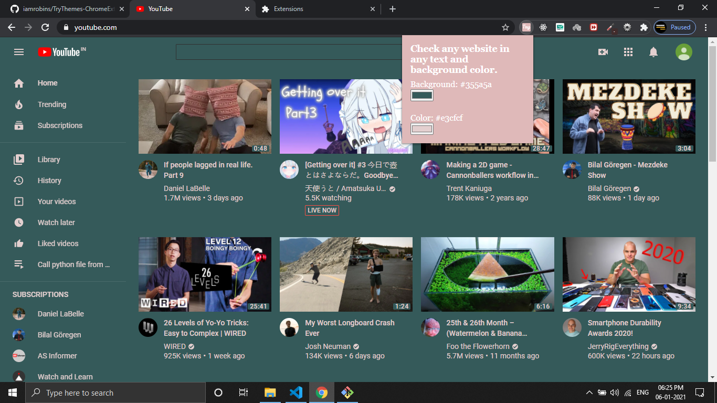Image resolution: width=717 pixels, height=403 pixels.
Task: Open Daniel LaBelle subscription in sidebar
Action: [x=63, y=314]
